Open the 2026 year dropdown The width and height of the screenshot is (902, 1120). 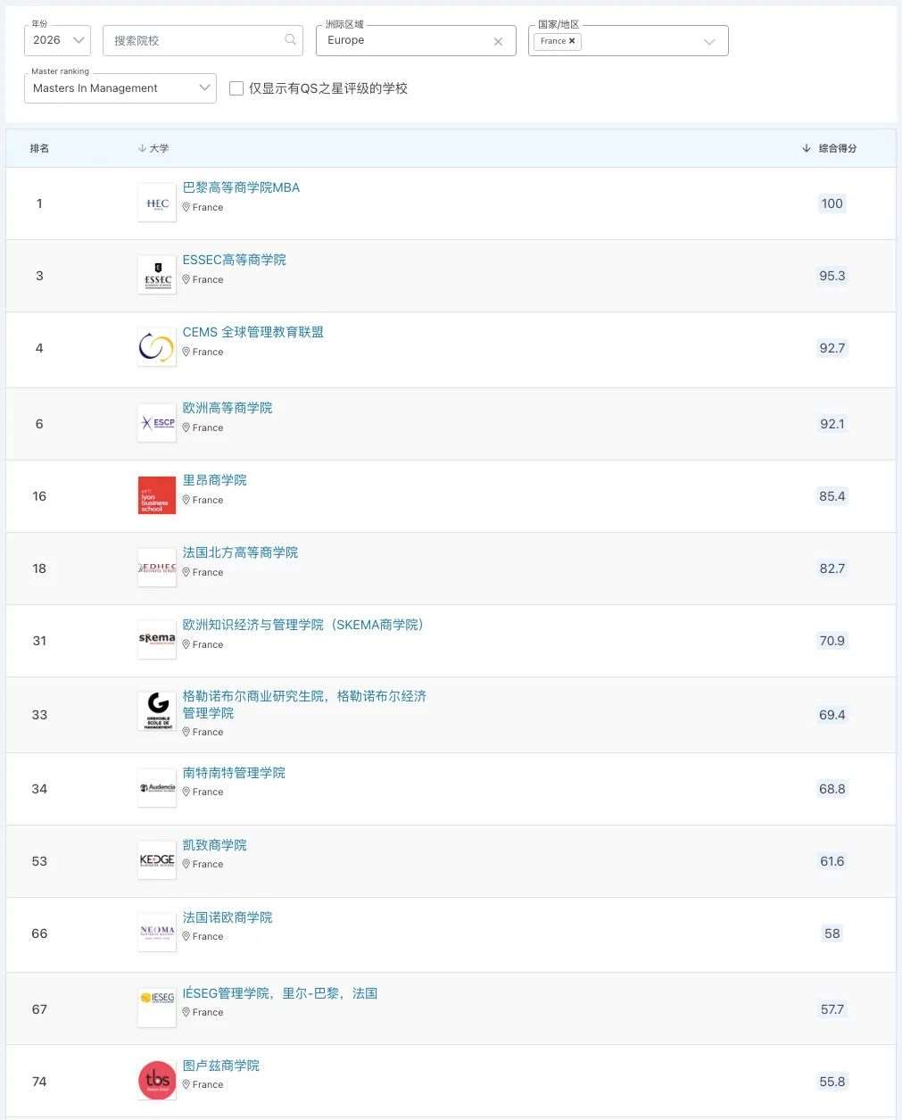point(57,40)
